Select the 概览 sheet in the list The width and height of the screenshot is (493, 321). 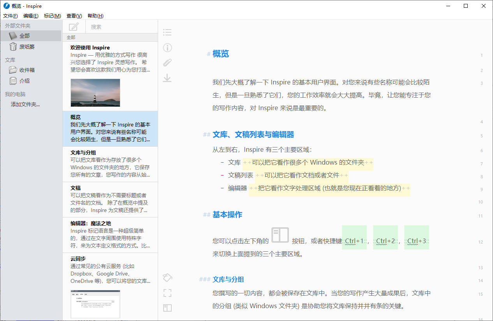(110, 129)
